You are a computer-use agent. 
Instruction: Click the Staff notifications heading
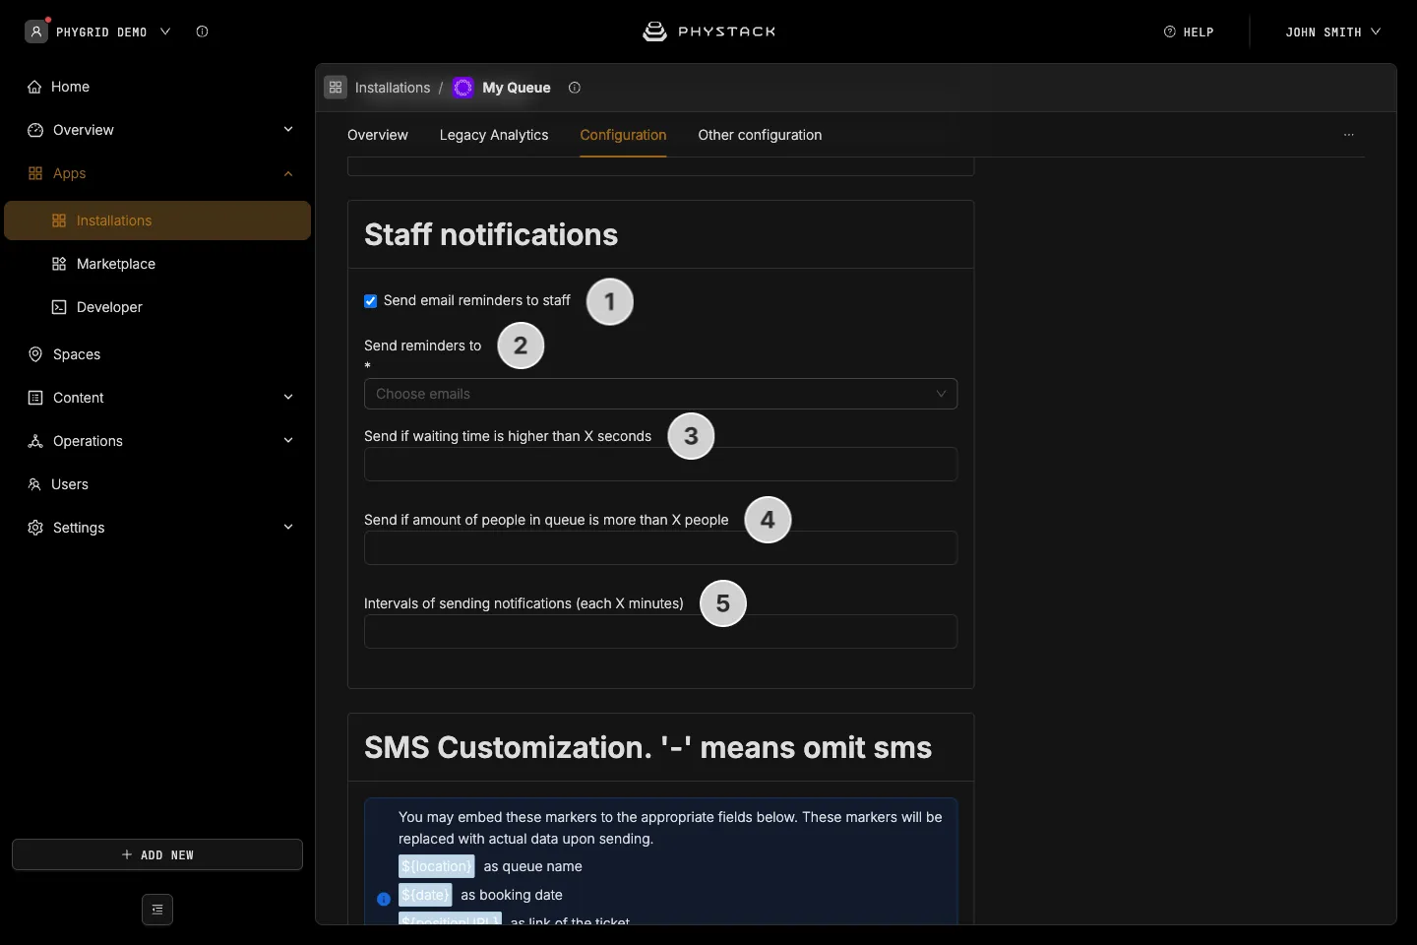491,234
